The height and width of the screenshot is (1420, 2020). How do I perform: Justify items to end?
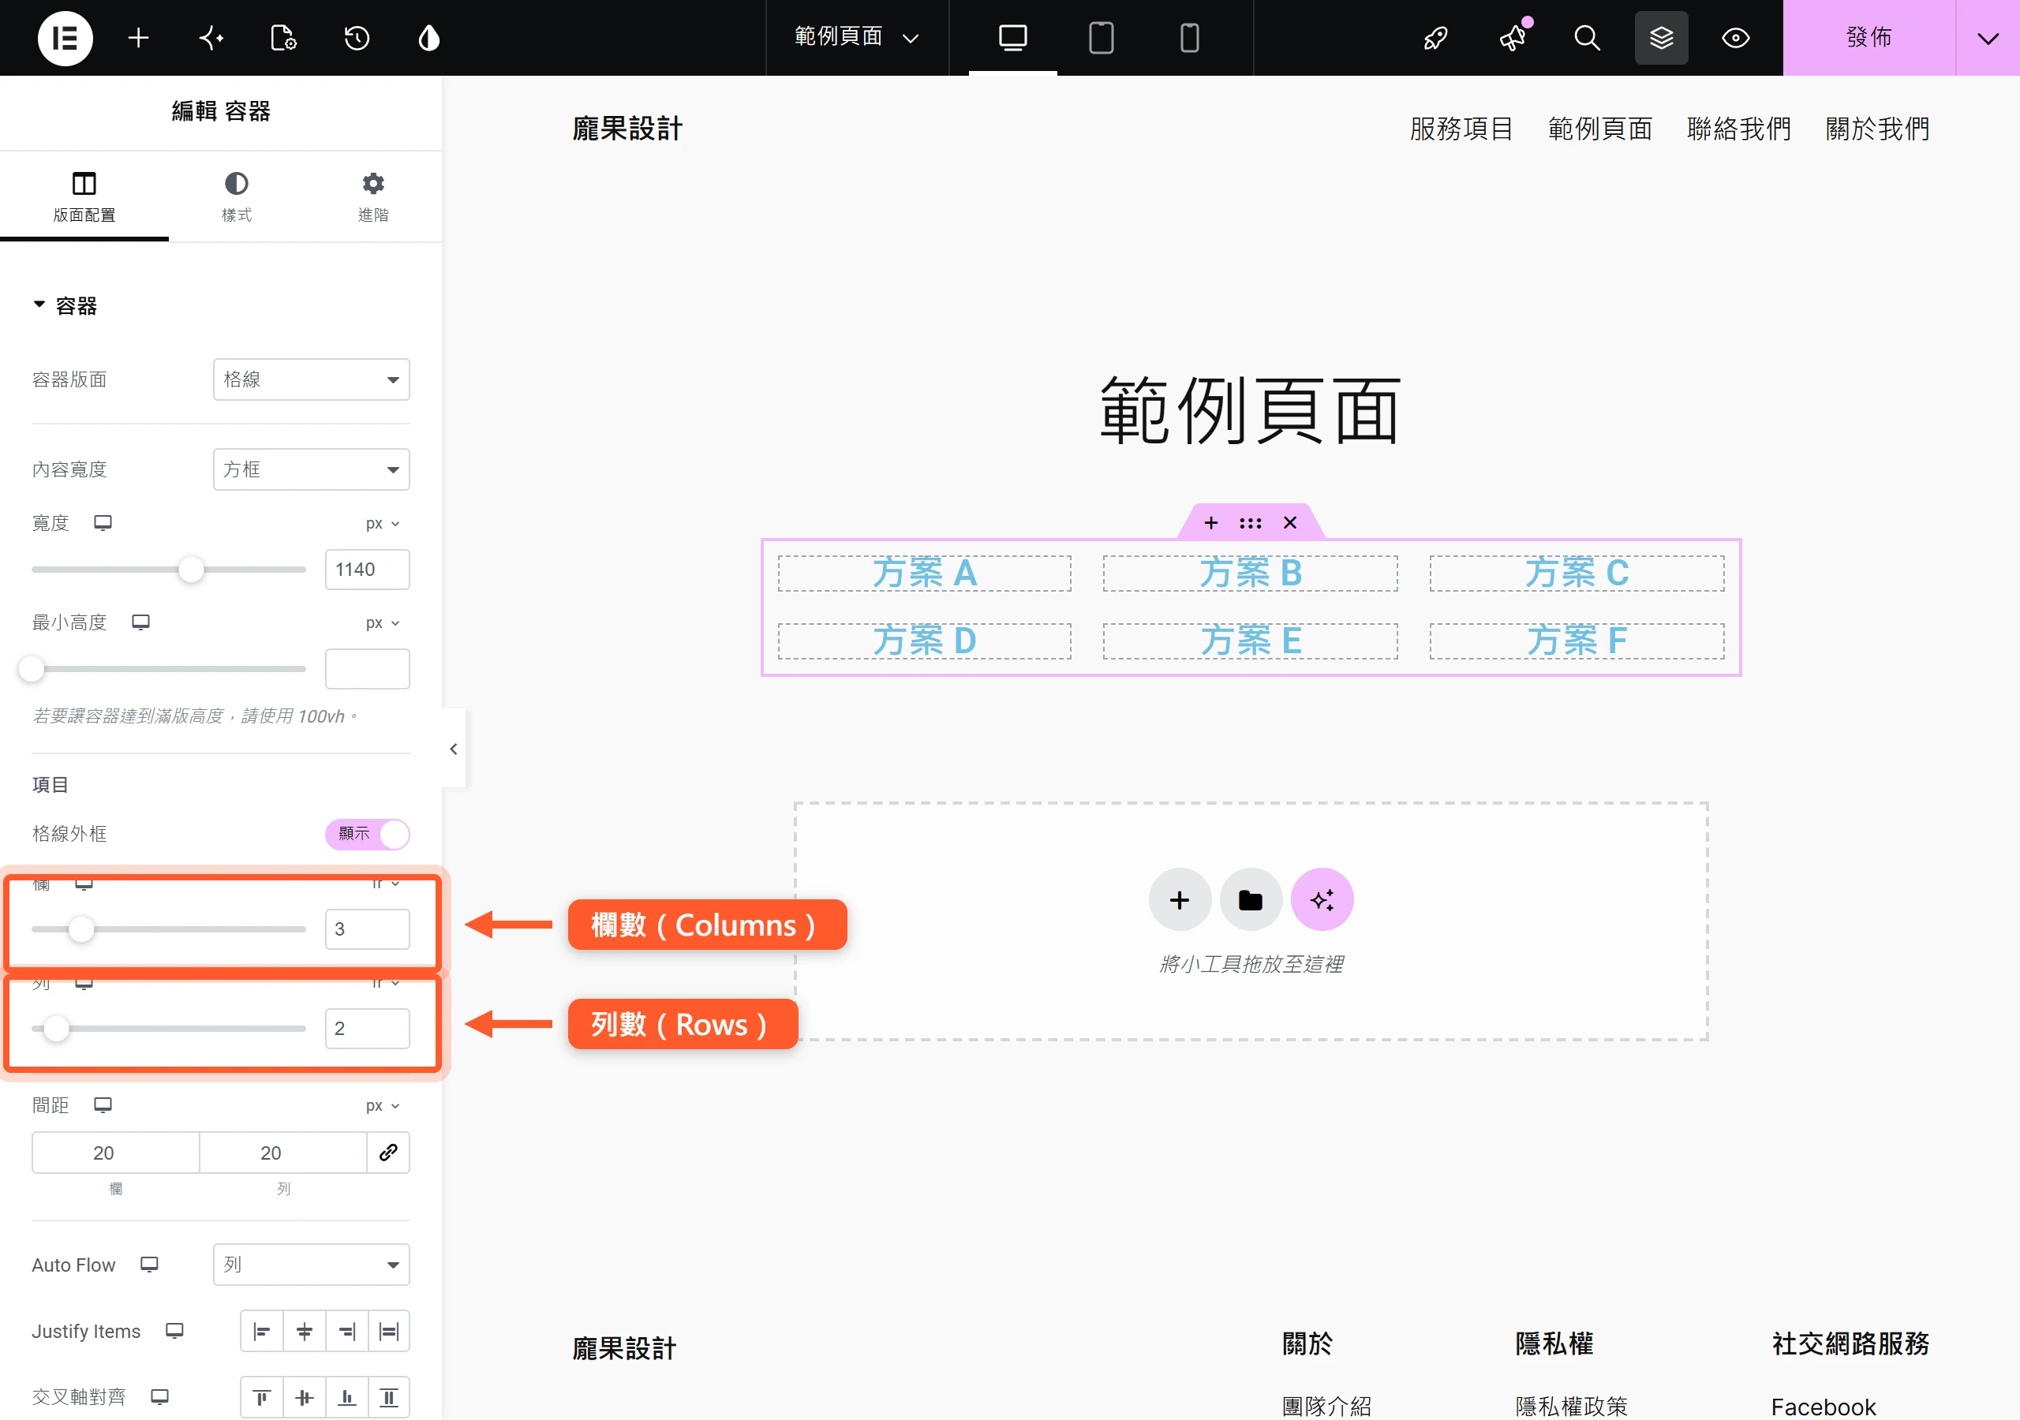346,1331
